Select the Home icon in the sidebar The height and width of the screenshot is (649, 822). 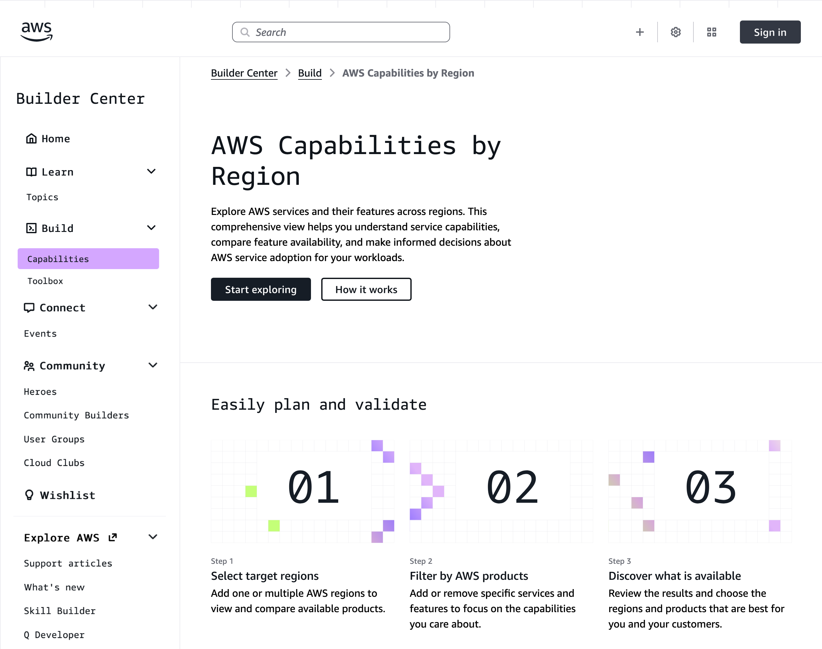tap(31, 138)
